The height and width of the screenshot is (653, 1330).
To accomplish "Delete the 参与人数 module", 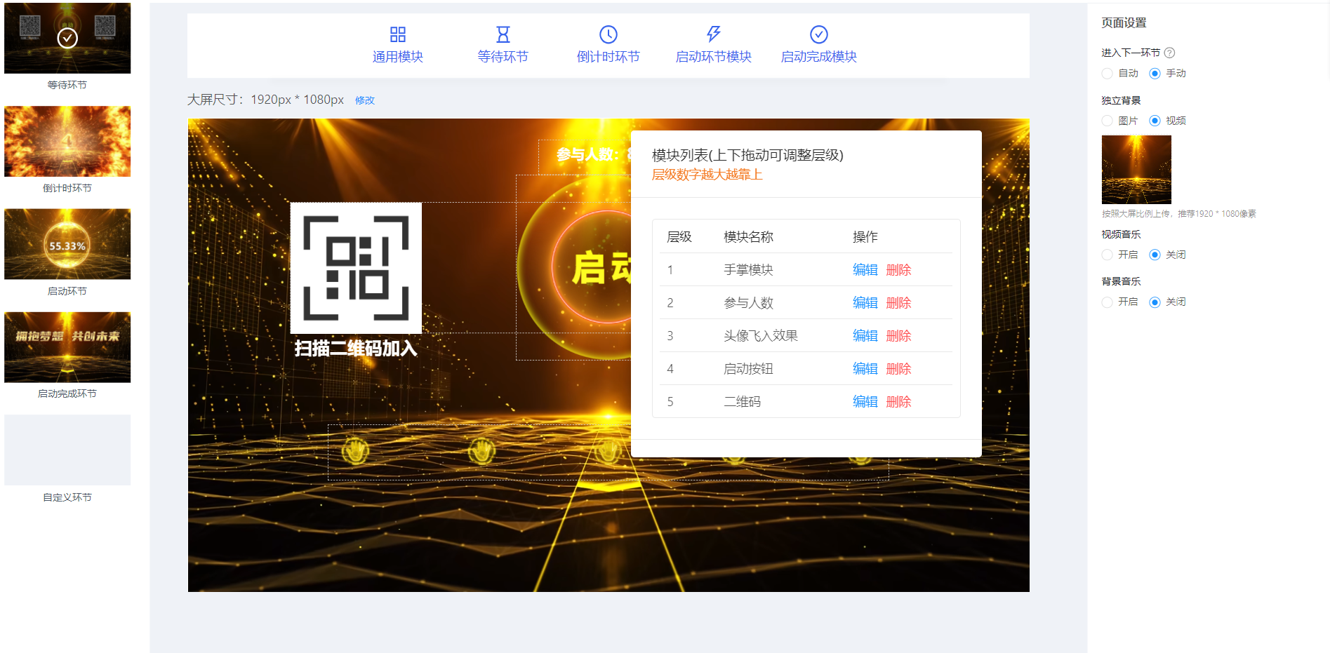I will (x=898, y=303).
